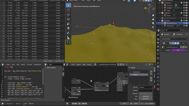This screenshot has width=189, height=106.
Task: Collapse the Collection tree in outliner
Action: point(160,3)
